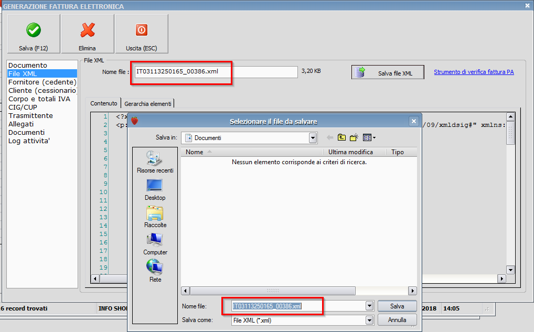Click the Annulla button

point(397,320)
